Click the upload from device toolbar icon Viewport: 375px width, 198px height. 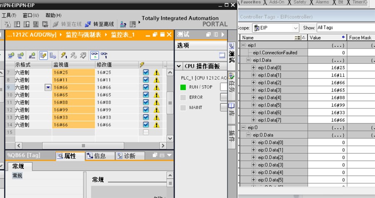27,24
